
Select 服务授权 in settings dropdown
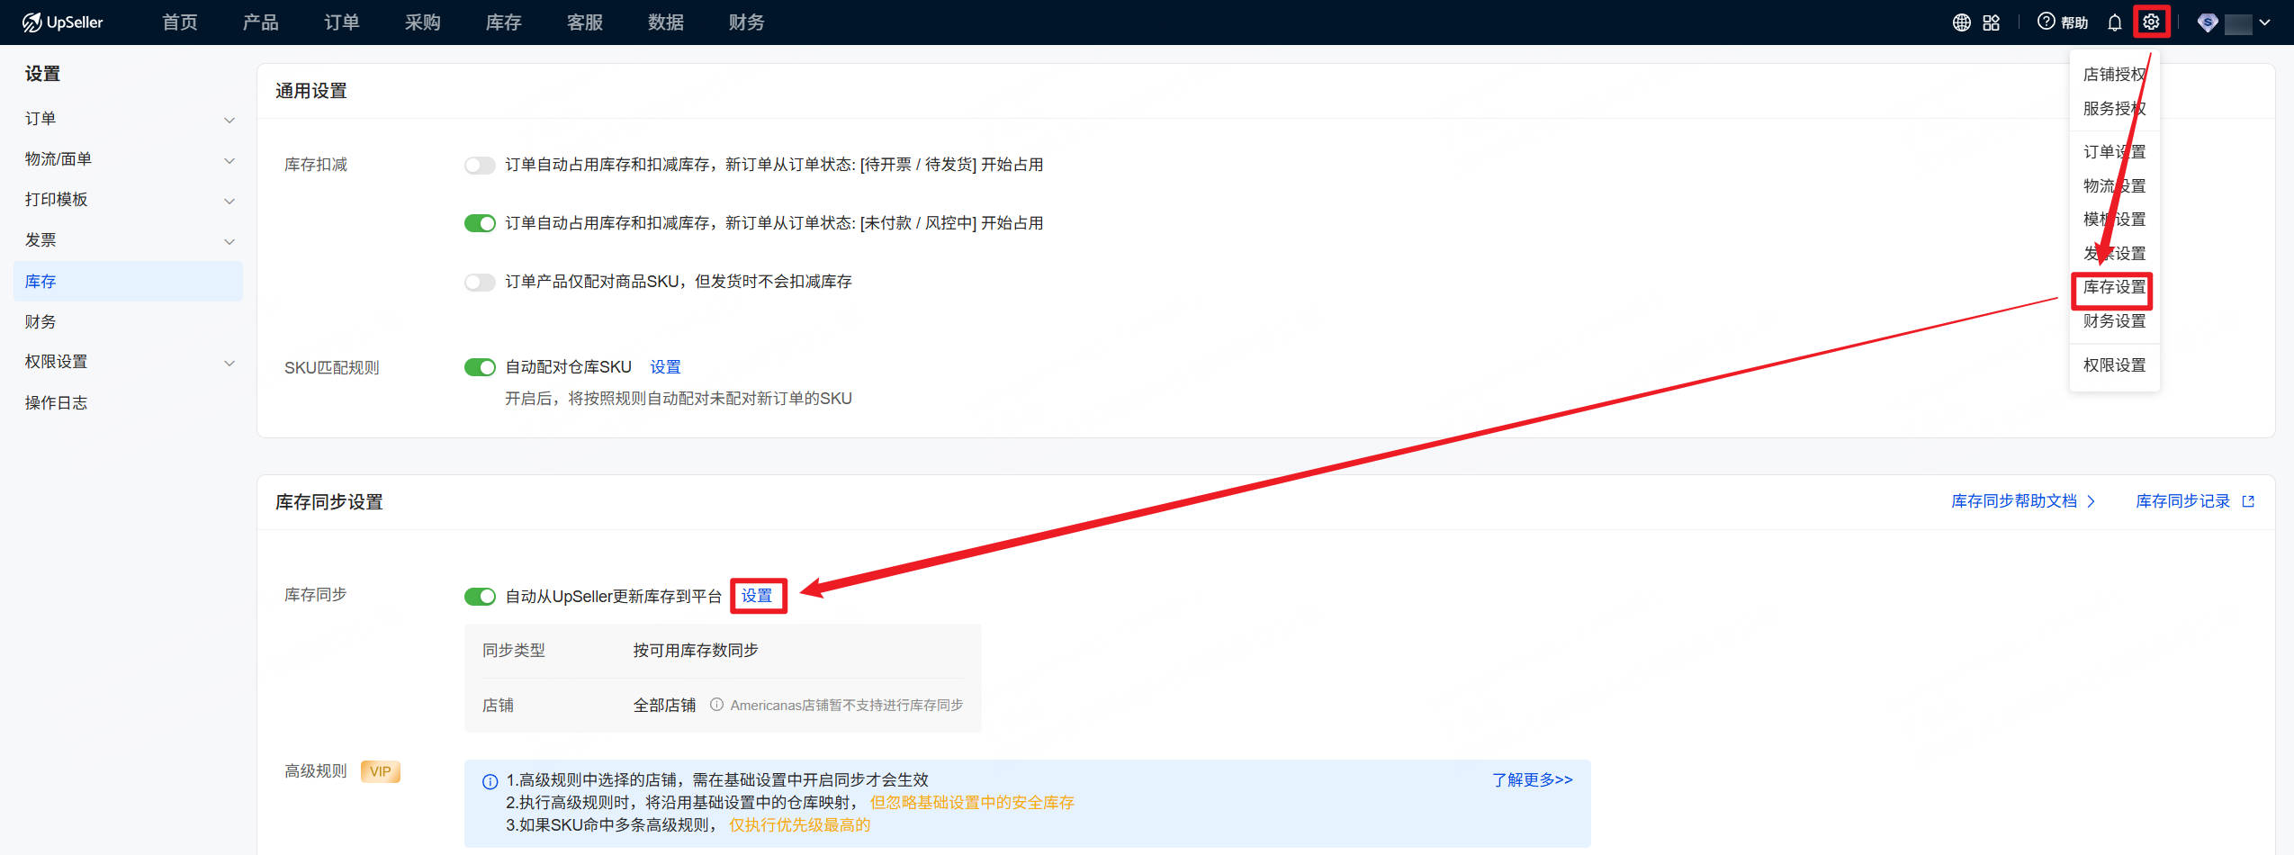2115,109
